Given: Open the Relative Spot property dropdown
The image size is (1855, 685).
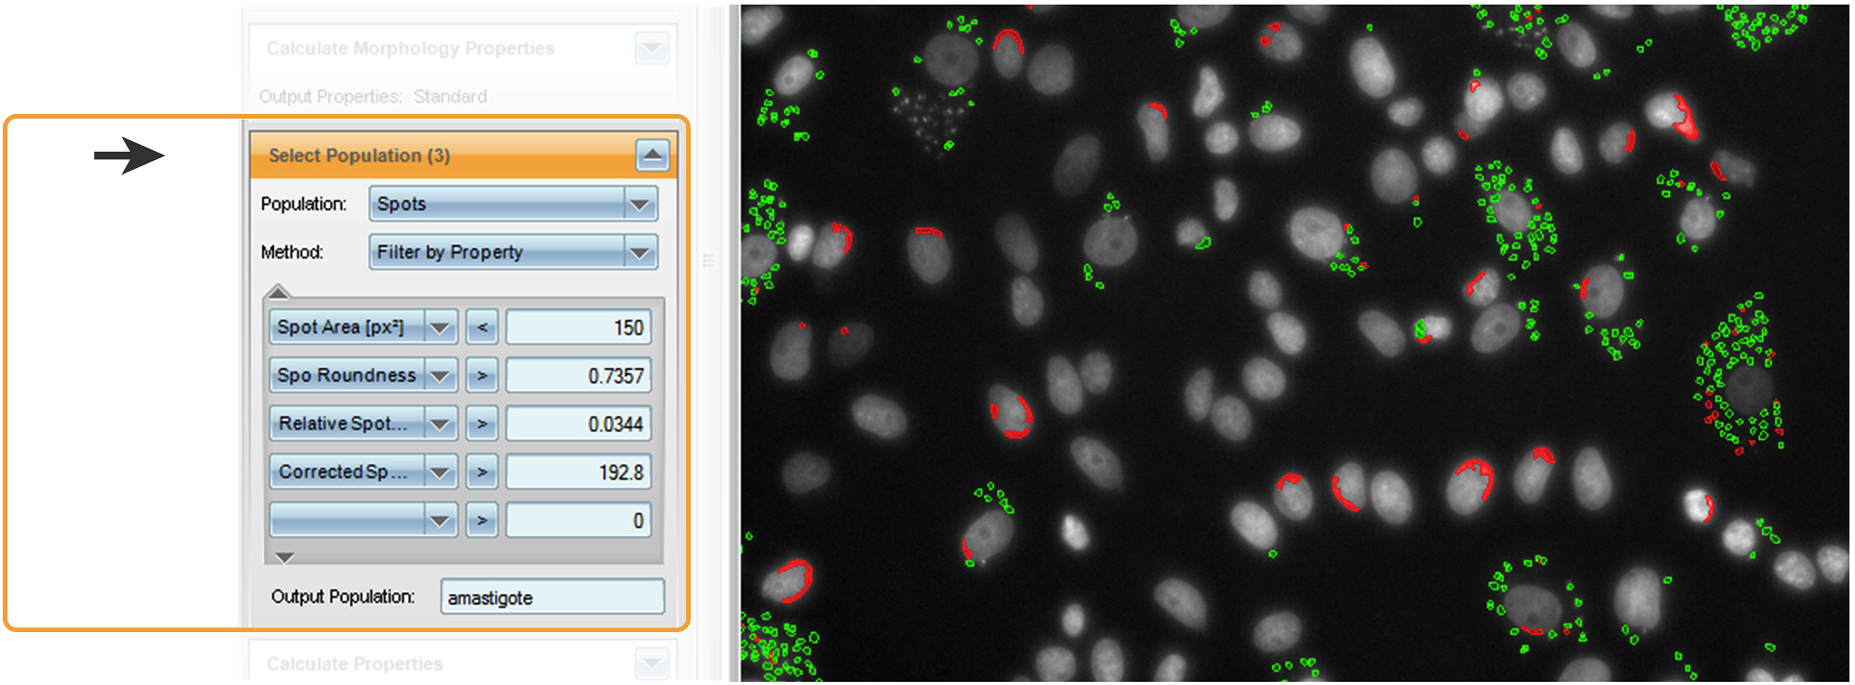Looking at the screenshot, I should (440, 423).
